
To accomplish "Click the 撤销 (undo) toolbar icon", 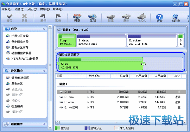I will coord(43,18).
